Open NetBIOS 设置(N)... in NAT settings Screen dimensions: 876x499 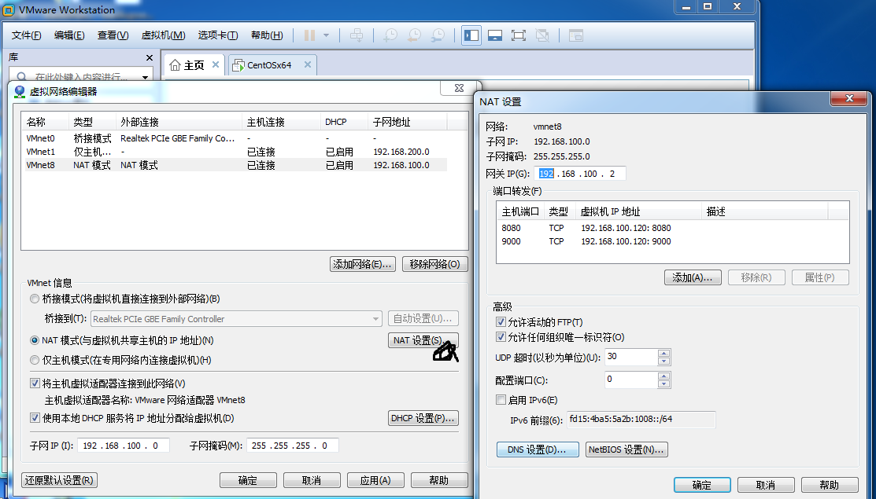coord(627,449)
